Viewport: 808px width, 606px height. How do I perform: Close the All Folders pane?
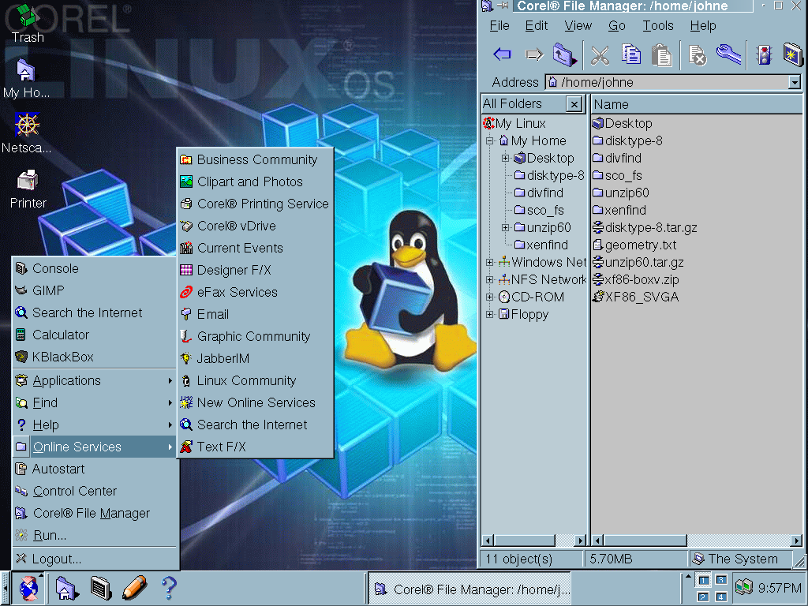point(574,104)
